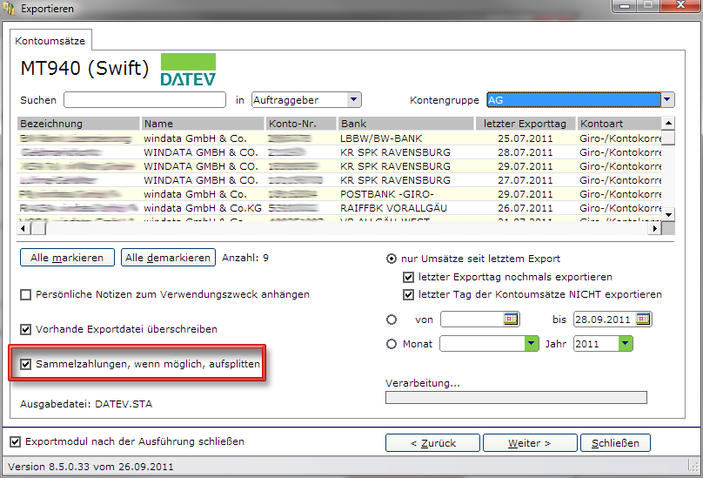Click into the Suchen text field
The image size is (703, 478).
[144, 99]
